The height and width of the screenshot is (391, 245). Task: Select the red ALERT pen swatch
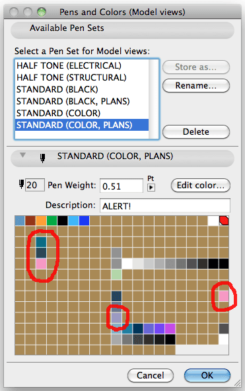[224, 221]
